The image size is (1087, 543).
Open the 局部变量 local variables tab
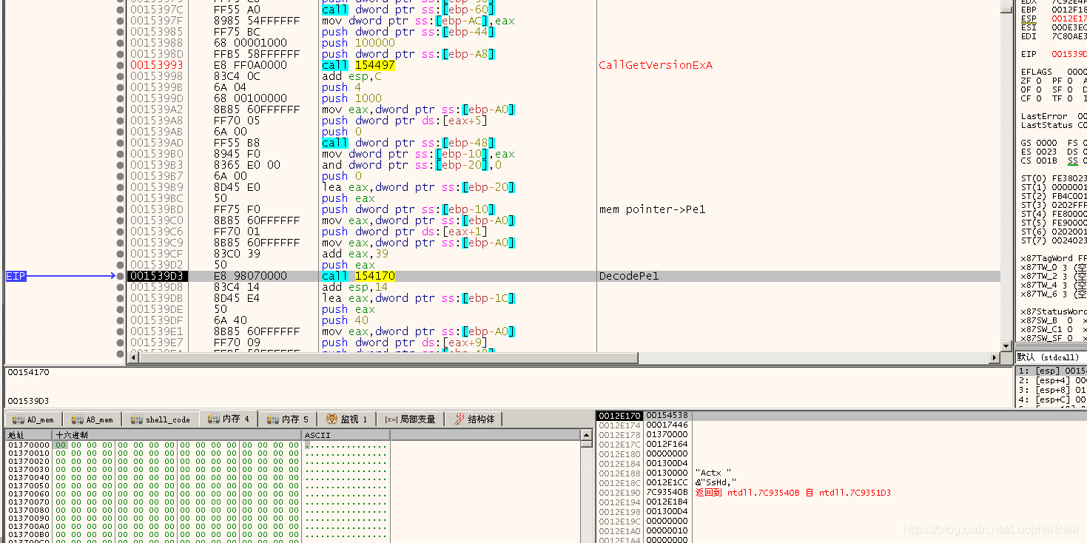pos(411,419)
